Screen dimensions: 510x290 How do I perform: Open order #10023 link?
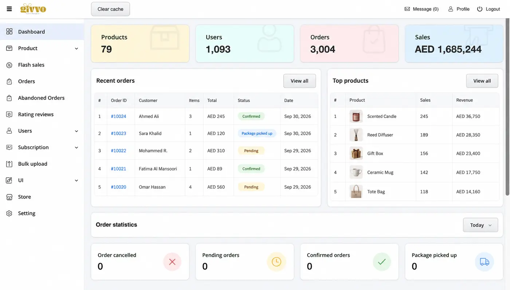[118, 133]
